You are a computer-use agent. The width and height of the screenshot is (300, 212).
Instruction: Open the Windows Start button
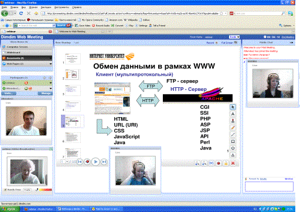tap(9, 209)
